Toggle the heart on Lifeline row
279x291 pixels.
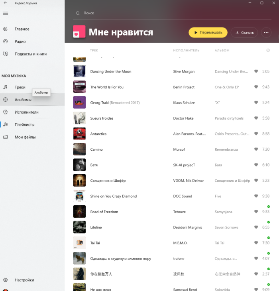(256, 227)
